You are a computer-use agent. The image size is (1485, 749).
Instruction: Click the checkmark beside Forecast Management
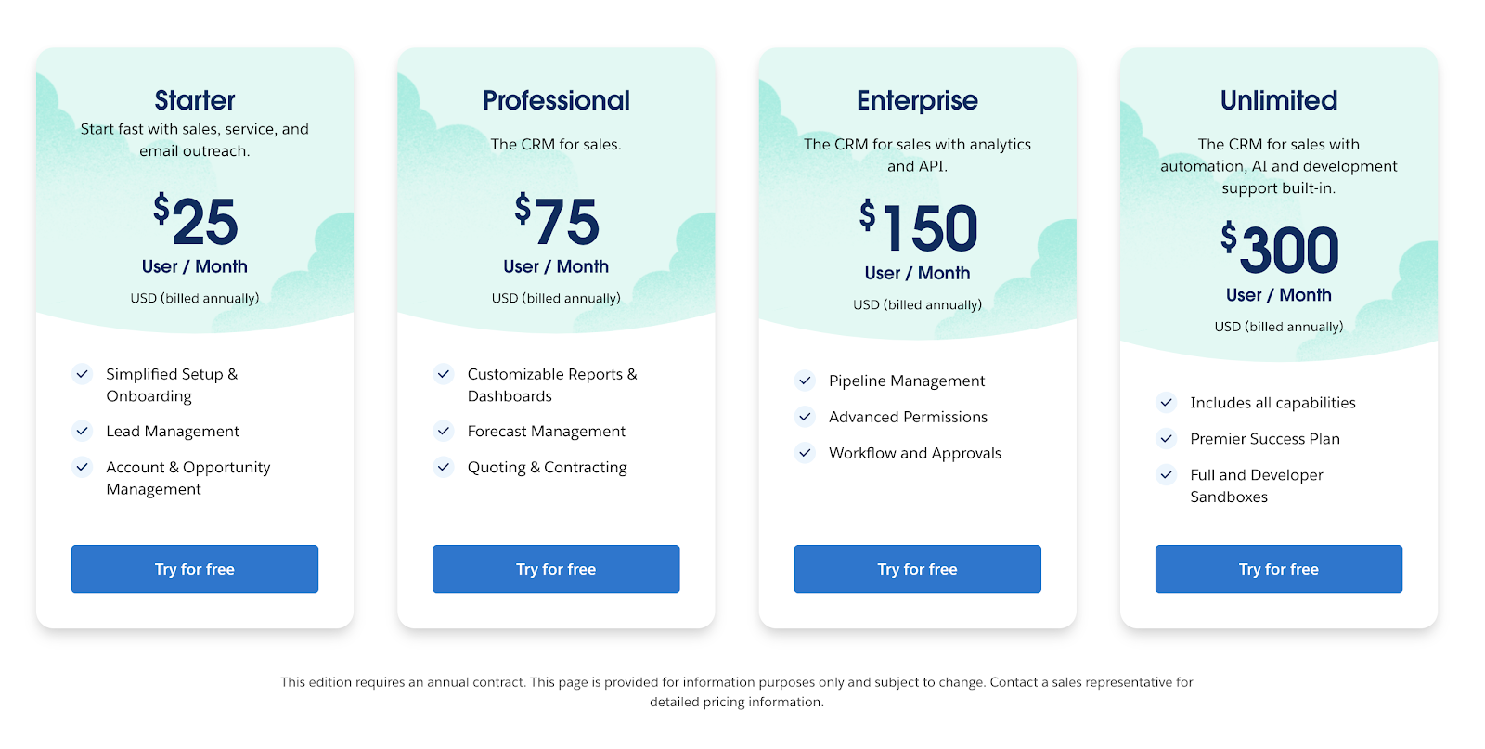444,431
